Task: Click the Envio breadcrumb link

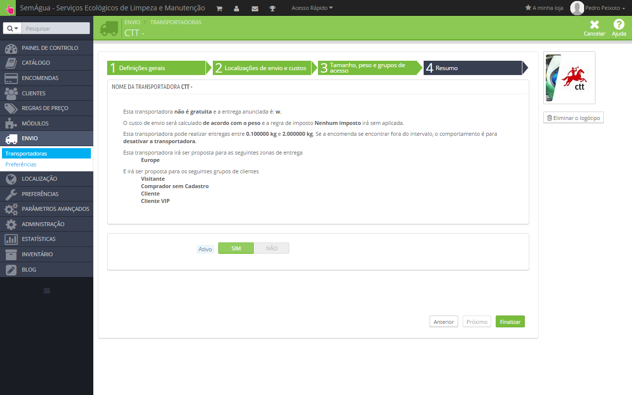Action: pyautogui.click(x=132, y=22)
